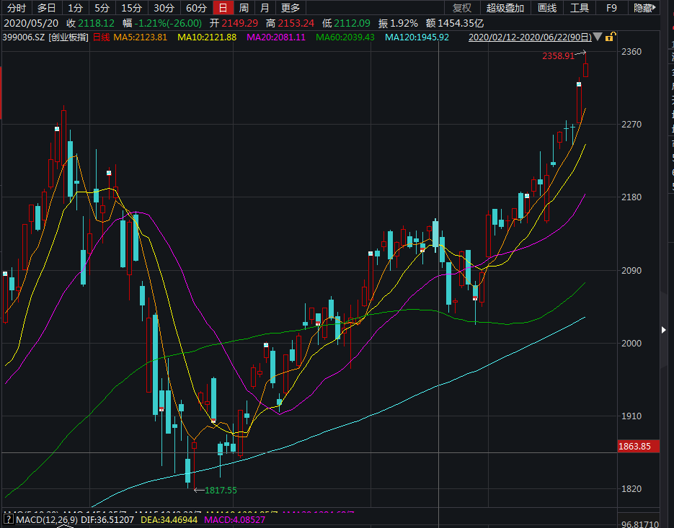Open date range dropdown triangle
Image resolution: width=674 pixels, height=528 pixels.
pyautogui.click(x=598, y=37)
